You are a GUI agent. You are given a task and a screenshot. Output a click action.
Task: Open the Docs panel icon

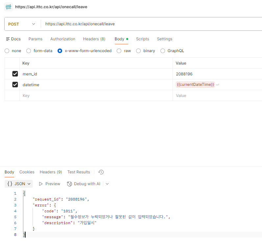tap(8, 39)
